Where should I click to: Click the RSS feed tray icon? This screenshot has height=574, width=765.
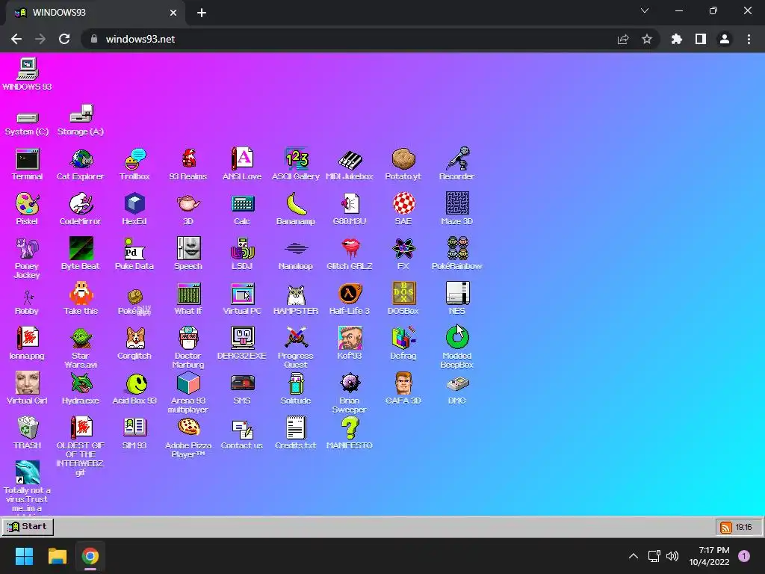click(726, 527)
